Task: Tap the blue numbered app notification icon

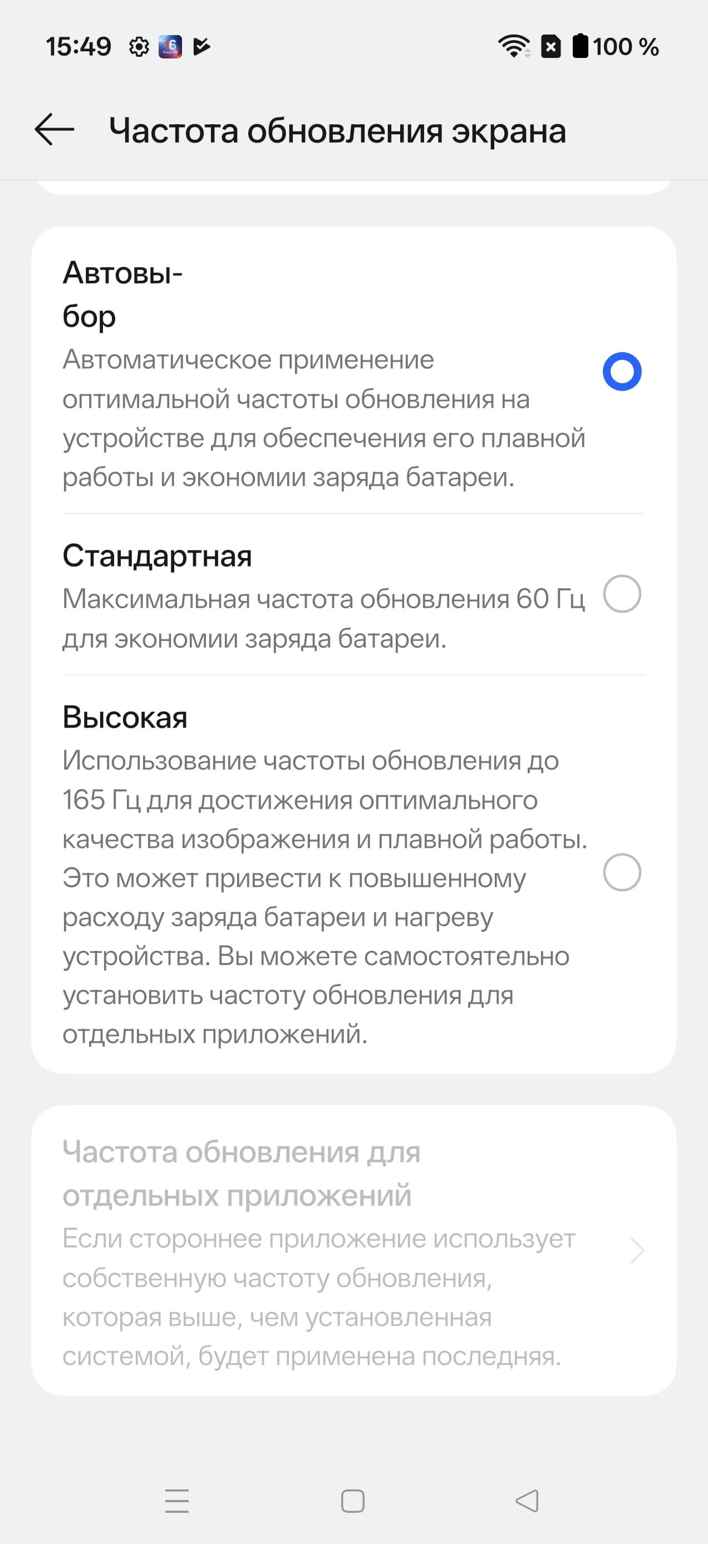Action: [x=170, y=47]
